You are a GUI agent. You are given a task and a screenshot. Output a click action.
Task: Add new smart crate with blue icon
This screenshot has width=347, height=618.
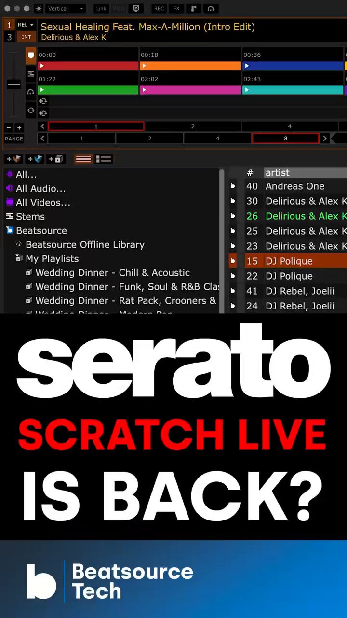pos(35,159)
